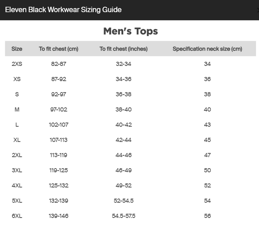259x228 pixels.
Task: Select the Size column header
Action: (17, 49)
